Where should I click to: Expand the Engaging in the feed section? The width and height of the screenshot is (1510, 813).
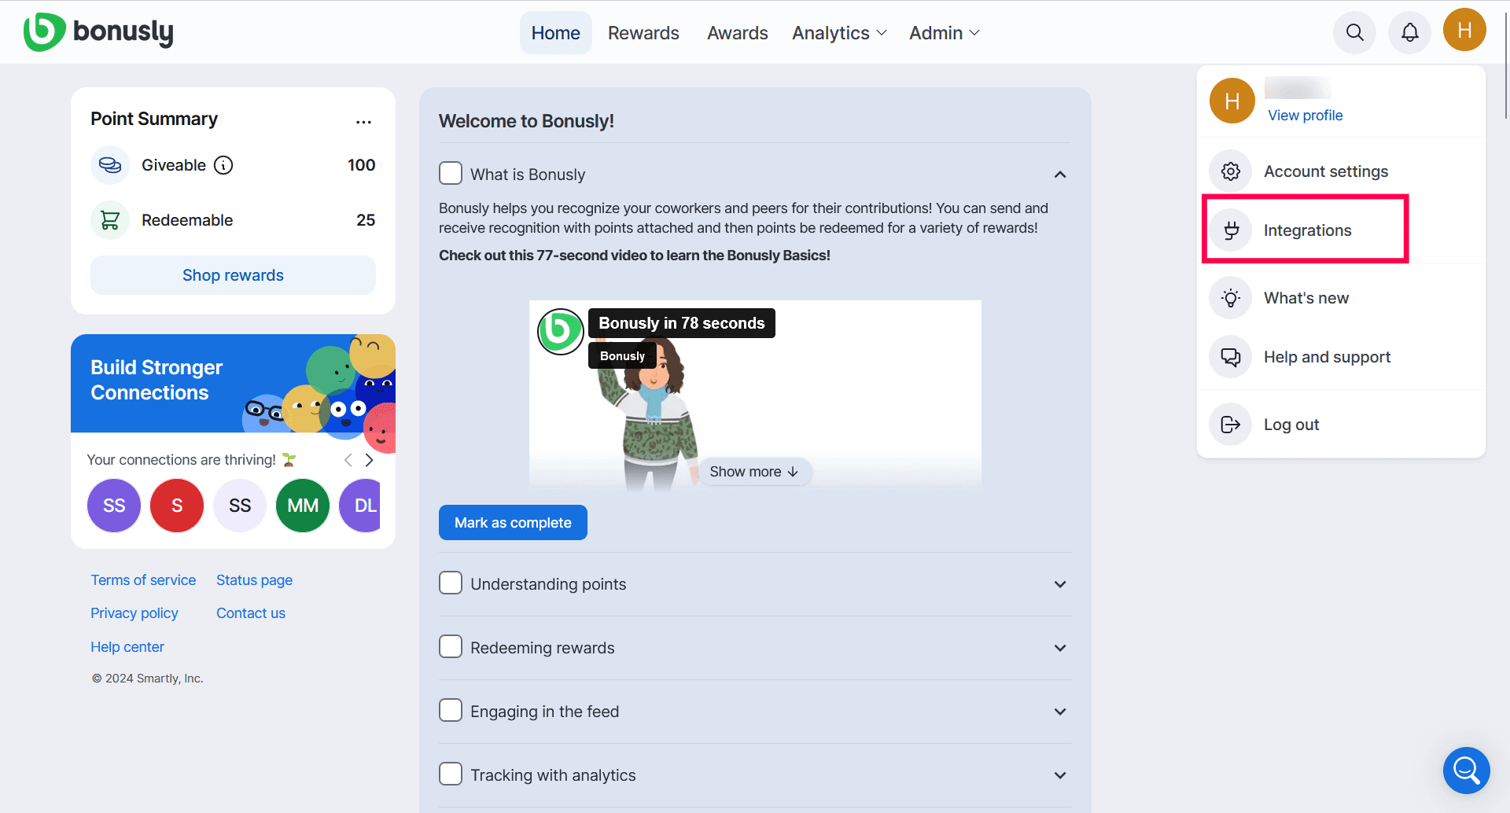click(x=1060, y=712)
